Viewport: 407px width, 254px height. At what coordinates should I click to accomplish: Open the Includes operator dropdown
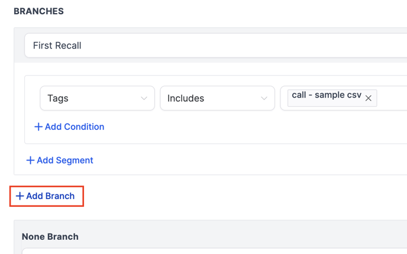(x=217, y=99)
